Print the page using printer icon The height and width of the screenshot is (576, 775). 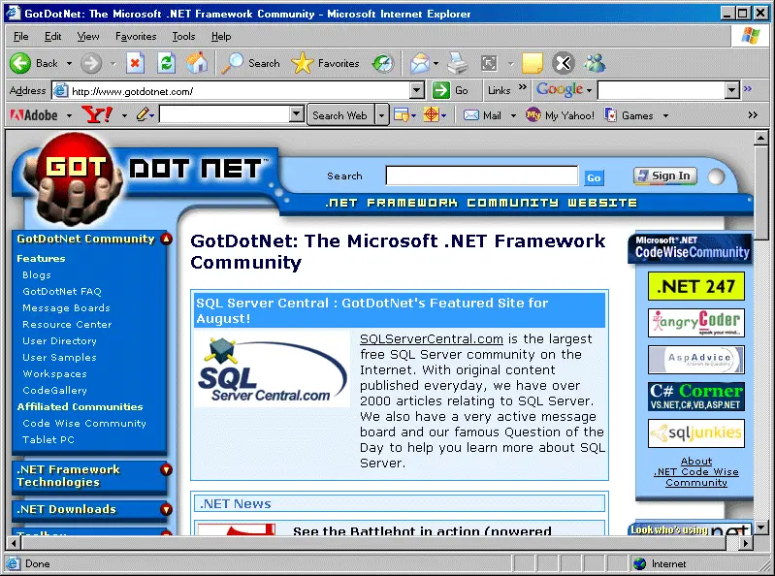[458, 63]
